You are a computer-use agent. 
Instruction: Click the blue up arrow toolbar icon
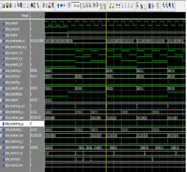click(x=58, y=5)
